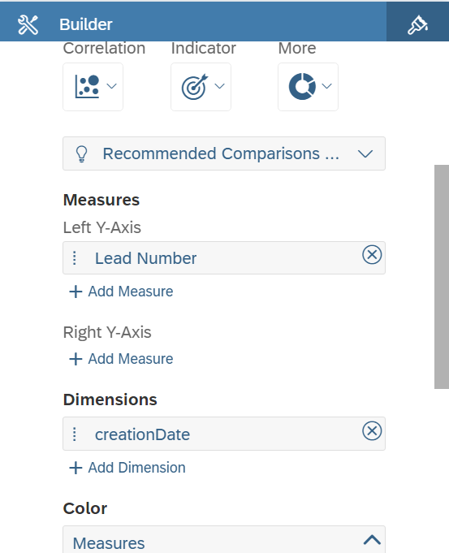Collapse the Color Measures section

(372, 540)
